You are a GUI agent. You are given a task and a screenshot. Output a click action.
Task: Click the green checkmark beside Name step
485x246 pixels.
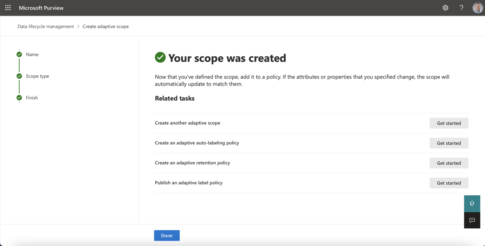19,55
